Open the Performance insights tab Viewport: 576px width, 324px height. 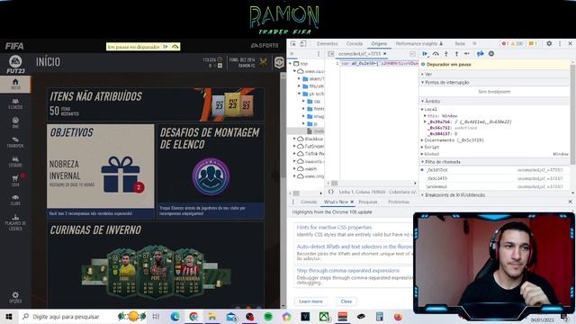point(418,43)
